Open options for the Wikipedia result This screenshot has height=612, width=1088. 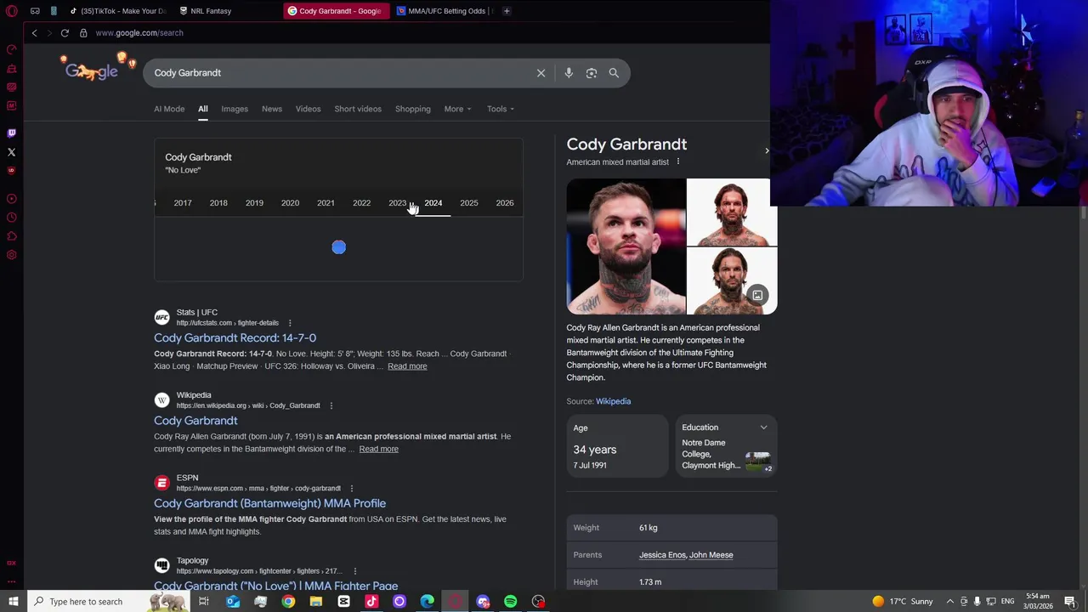pyautogui.click(x=331, y=405)
